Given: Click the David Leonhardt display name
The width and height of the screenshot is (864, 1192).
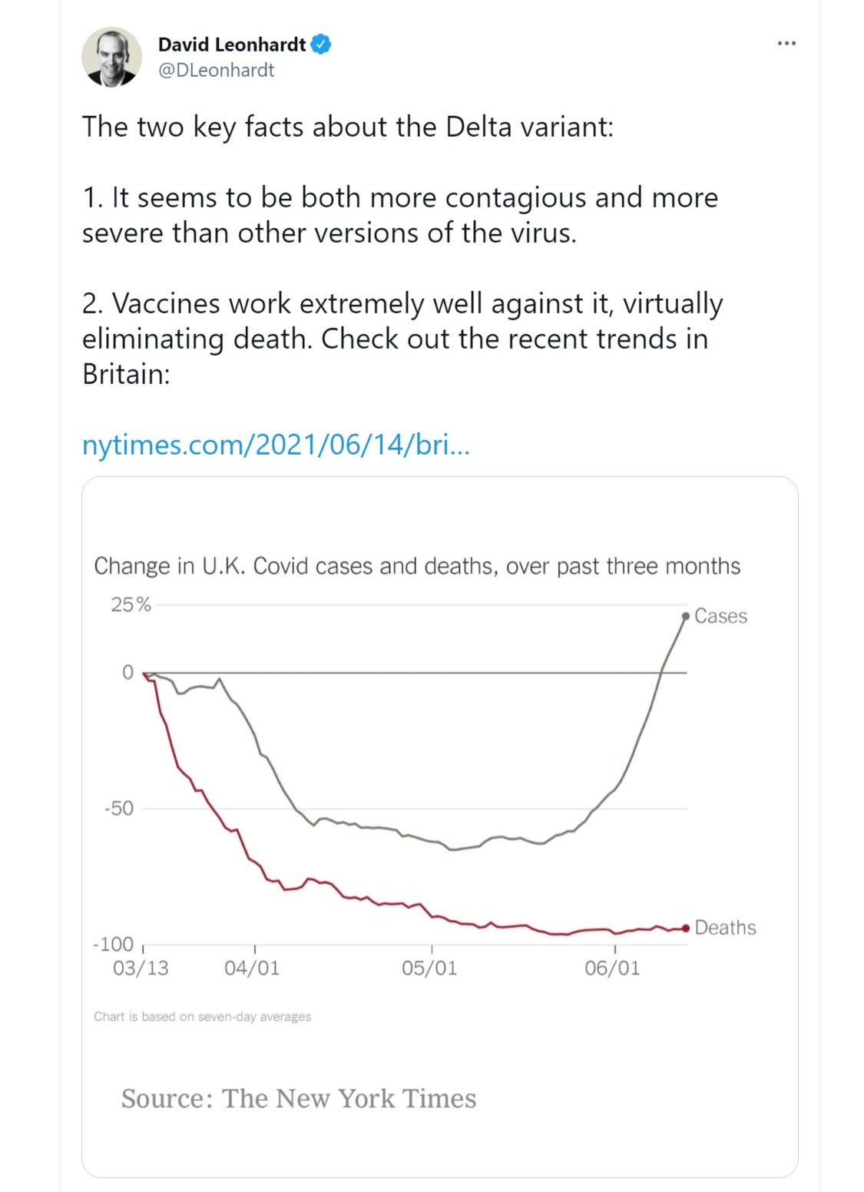Looking at the screenshot, I should [232, 45].
